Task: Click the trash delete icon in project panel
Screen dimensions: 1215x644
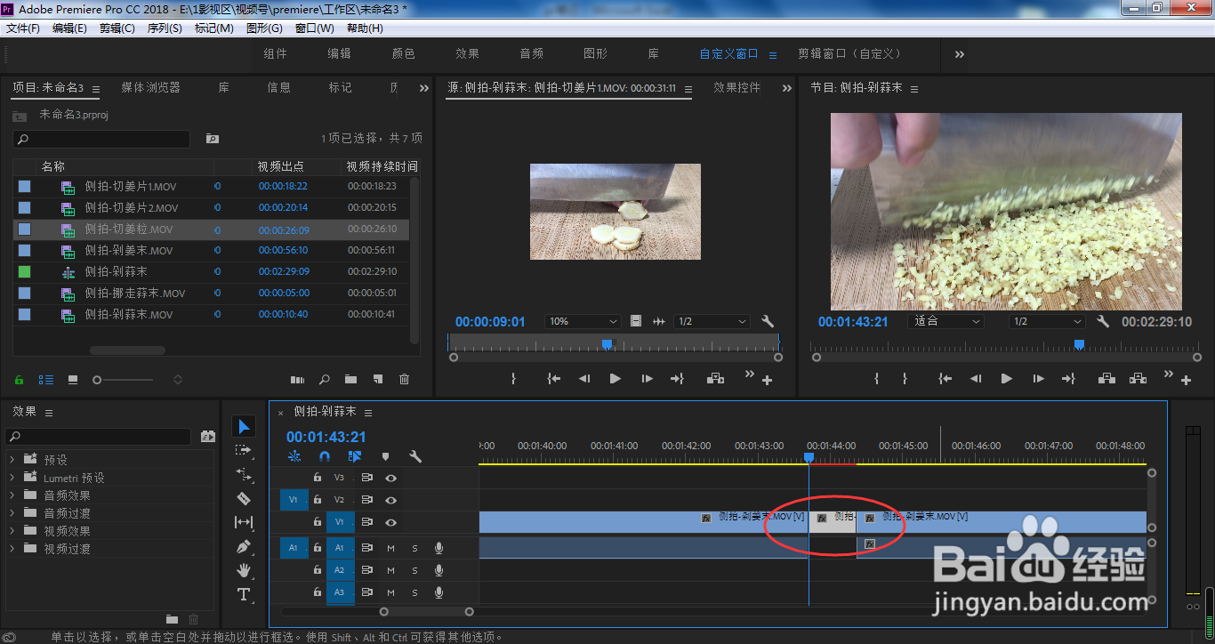Action: pyautogui.click(x=405, y=379)
